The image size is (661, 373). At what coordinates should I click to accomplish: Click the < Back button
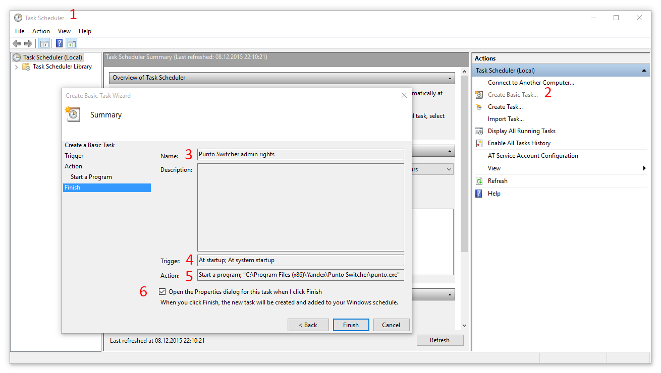pyautogui.click(x=308, y=325)
